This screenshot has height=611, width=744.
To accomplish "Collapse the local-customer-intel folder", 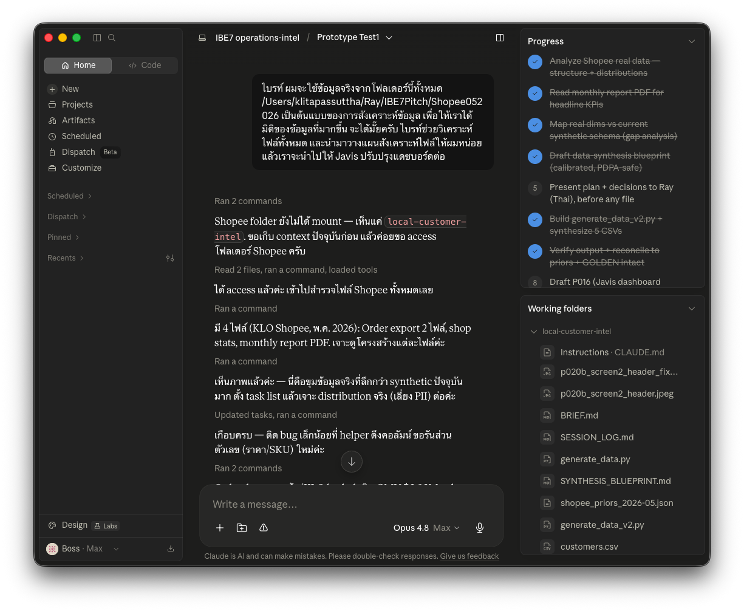I will point(534,332).
